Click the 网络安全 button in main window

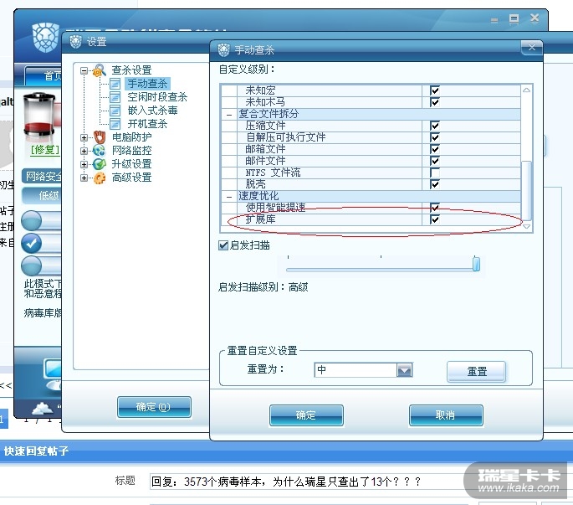[x=42, y=177]
